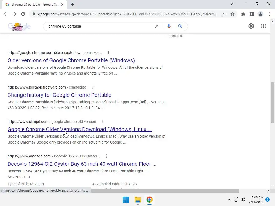Screen dimensions: 275x206
Task: Open volume control tray icon
Action: click(x=243, y=200)
